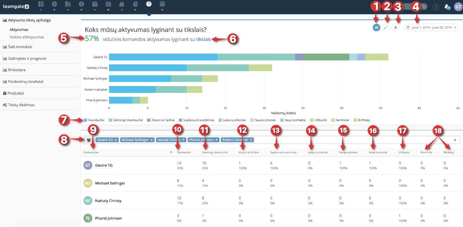Open the pie chart insights icon

(149, 4)
